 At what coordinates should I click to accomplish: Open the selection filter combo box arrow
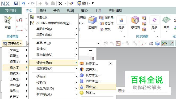pyautogui.click(x=98, y=43)
